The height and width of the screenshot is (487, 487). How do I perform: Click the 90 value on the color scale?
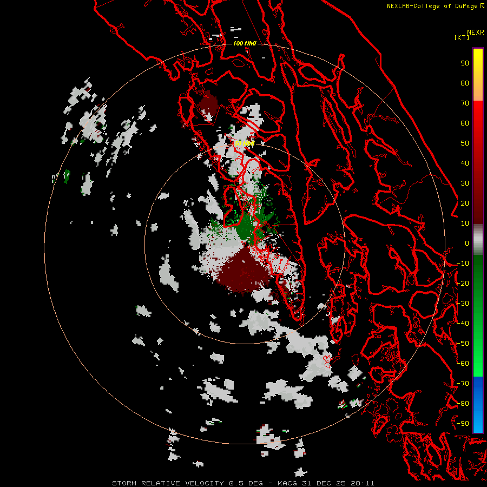pos(465,63)
